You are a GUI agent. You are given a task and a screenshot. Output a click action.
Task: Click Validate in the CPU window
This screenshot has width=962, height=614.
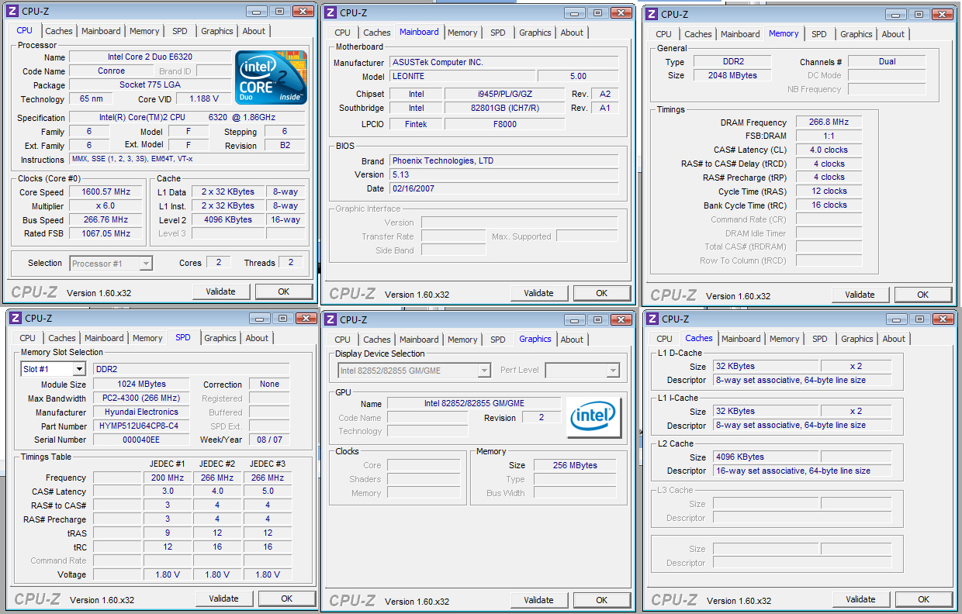pos(221,291)
